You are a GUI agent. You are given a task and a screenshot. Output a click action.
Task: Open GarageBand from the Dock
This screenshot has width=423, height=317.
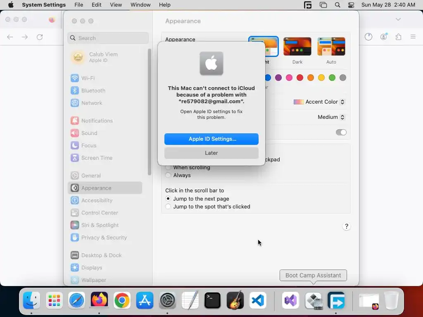point(235,300)
